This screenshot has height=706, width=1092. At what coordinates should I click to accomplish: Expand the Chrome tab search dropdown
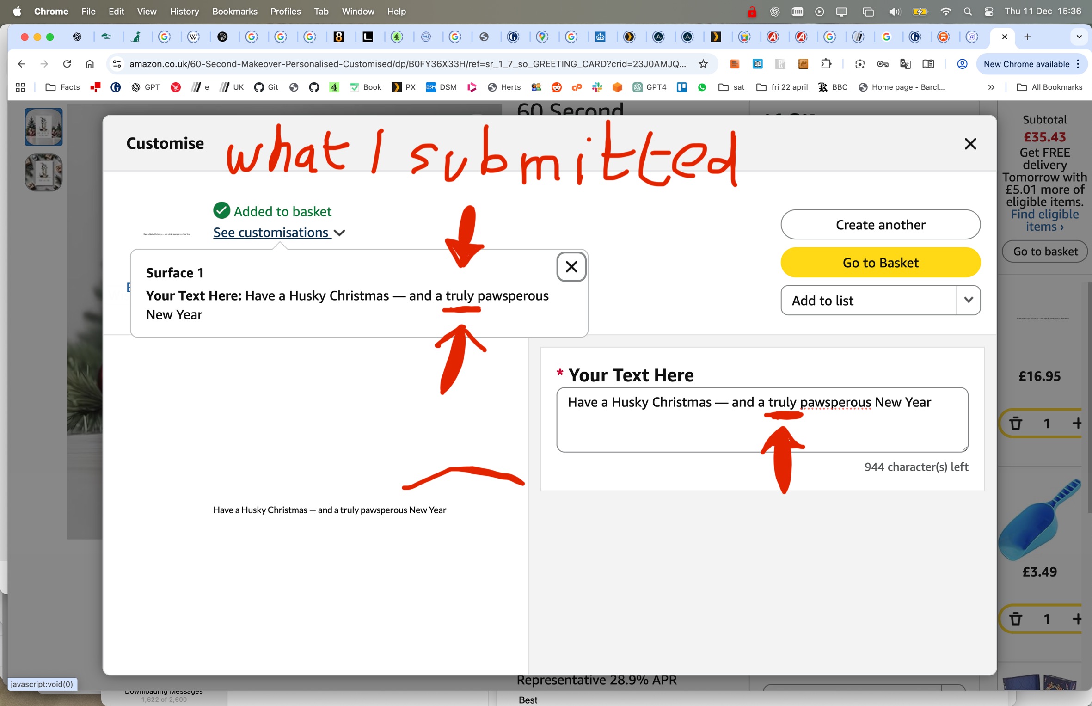(1079, 37)
